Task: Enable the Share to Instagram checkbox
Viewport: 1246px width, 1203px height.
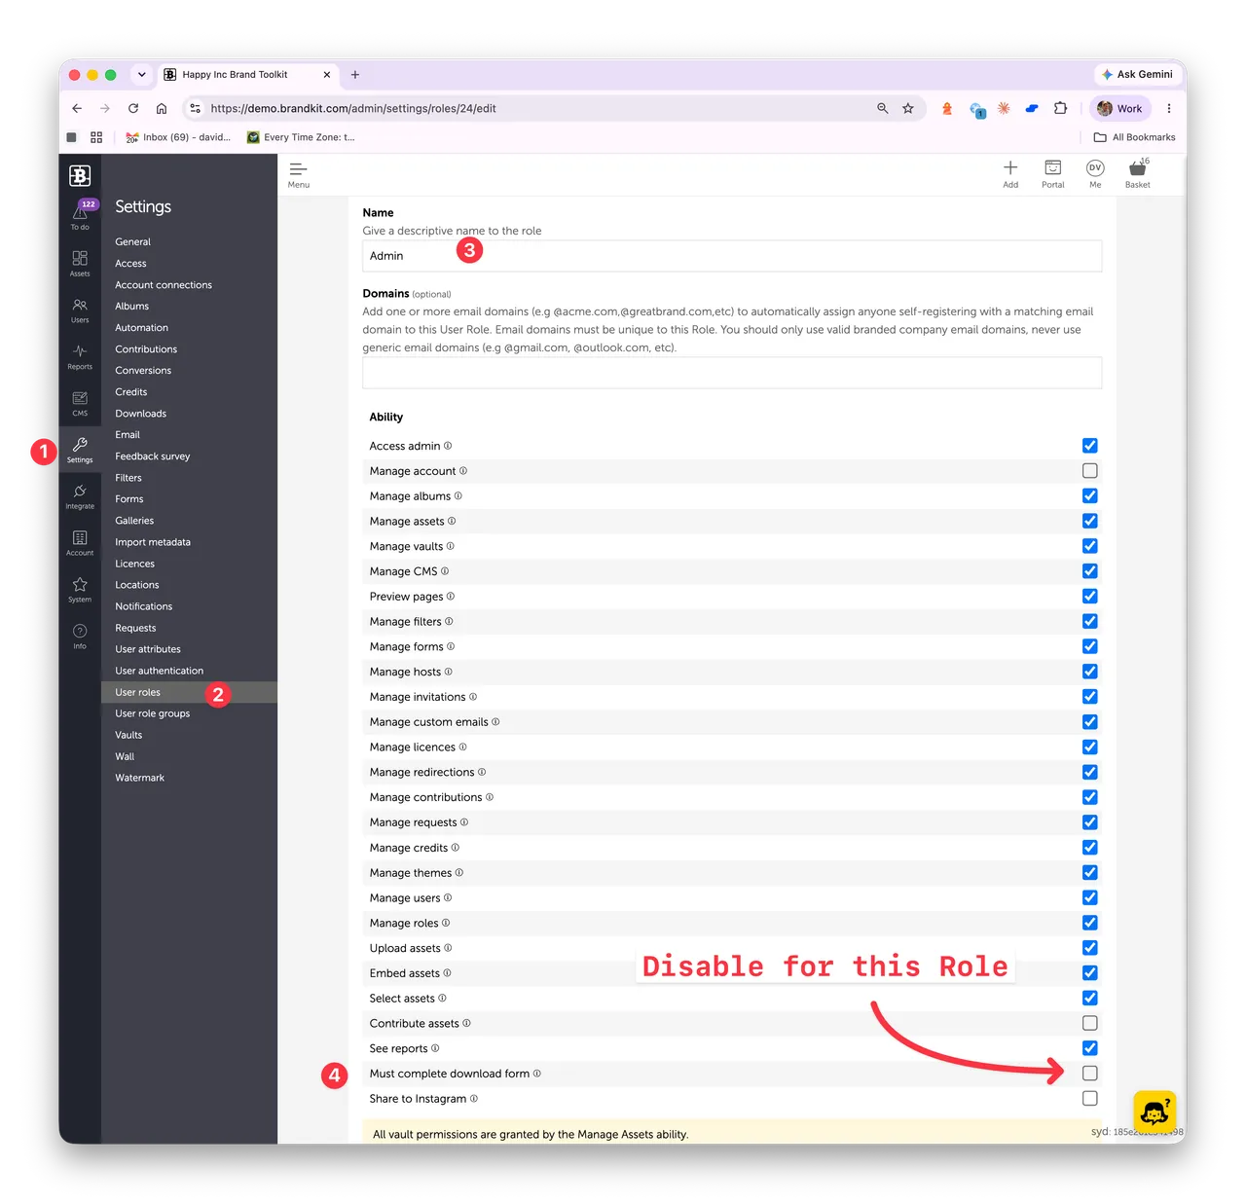Action: coord(1090,1098)
